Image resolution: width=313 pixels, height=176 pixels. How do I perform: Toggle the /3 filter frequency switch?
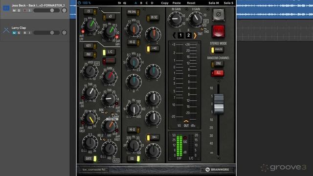pyautogui.click(x=90, y=12)
